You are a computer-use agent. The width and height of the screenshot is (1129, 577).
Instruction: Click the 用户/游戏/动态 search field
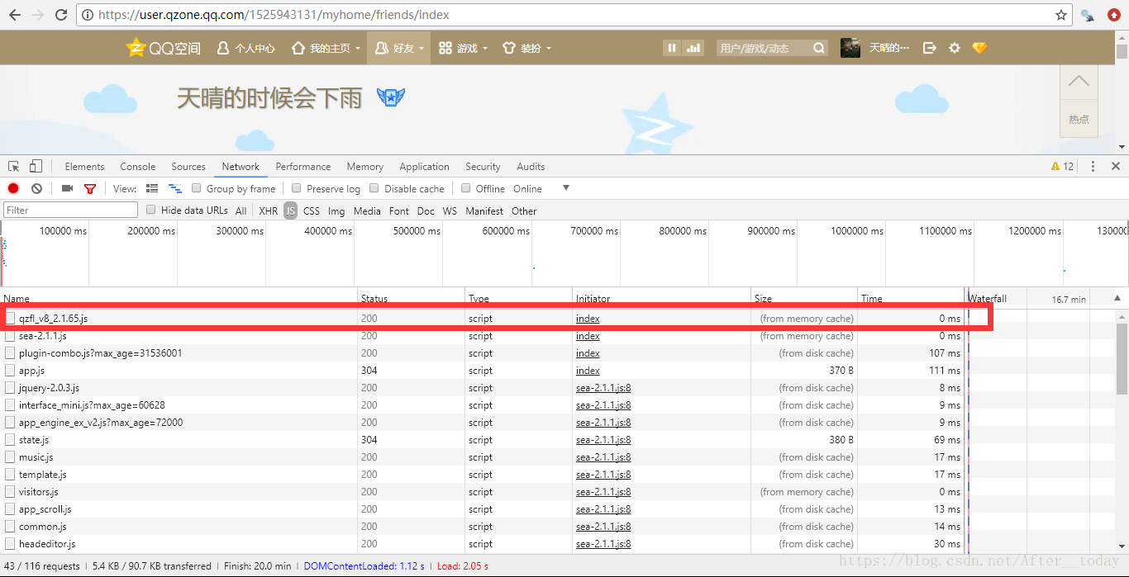(764, 48)
